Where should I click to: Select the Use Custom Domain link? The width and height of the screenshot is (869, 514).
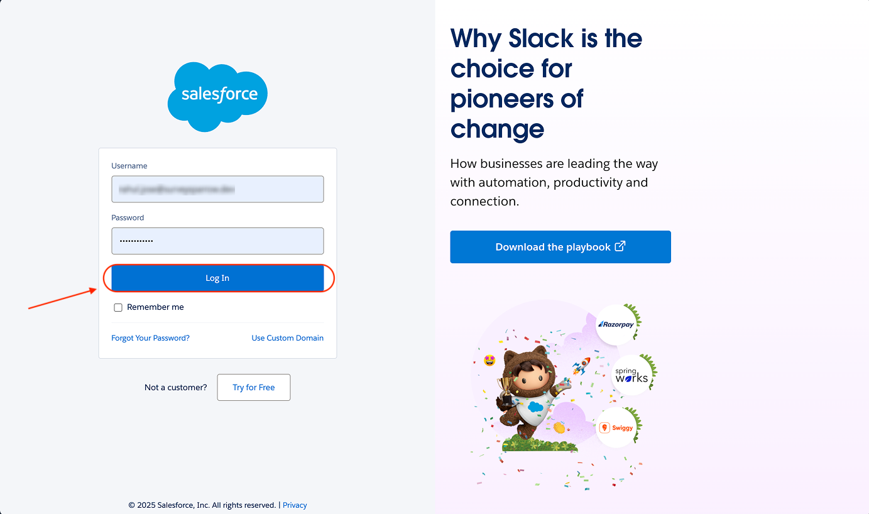(287, 338)
